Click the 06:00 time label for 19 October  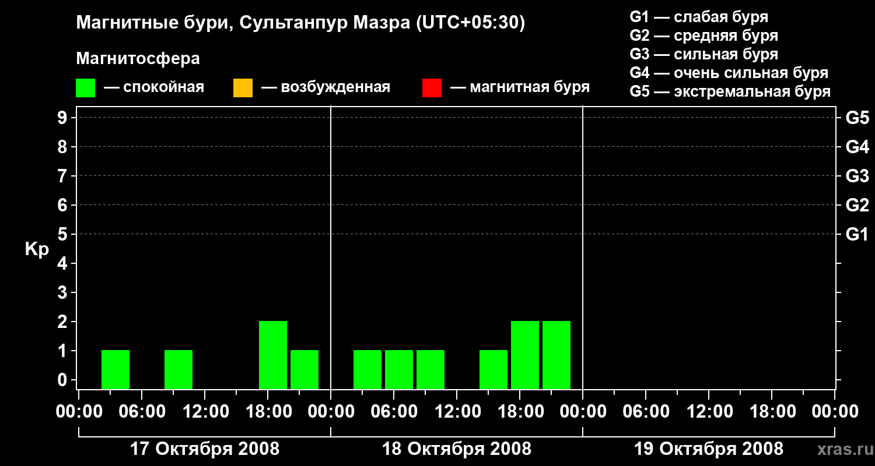point(646,412)
